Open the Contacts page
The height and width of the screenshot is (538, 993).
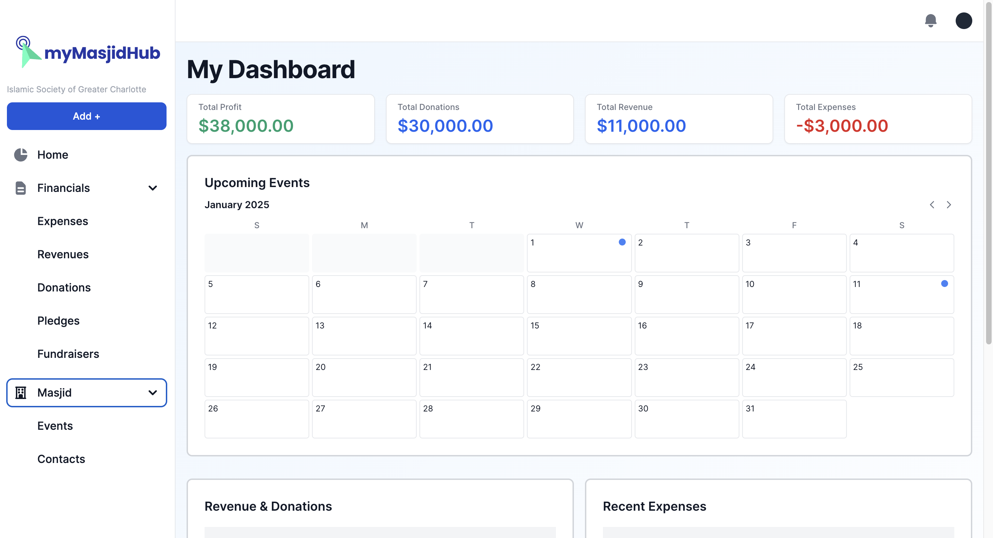[87, 459]
